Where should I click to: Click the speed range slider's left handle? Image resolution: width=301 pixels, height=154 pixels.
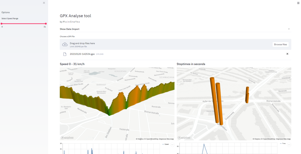pyautogui.click(x=2, y=24)
